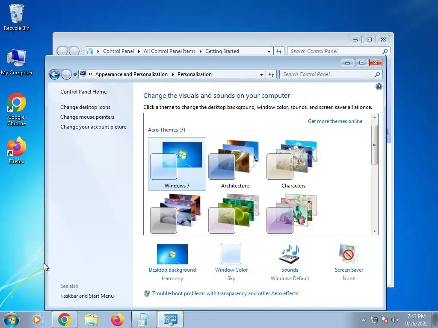Click the Desktop Background link text
Image resolution: width=438 pixels, height=328 pixels.
click(172, 270)
